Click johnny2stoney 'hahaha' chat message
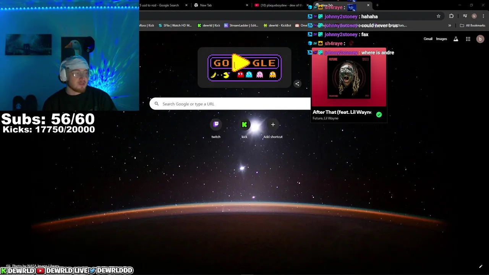The image size is (489, 275). click(x=369, y=17)
